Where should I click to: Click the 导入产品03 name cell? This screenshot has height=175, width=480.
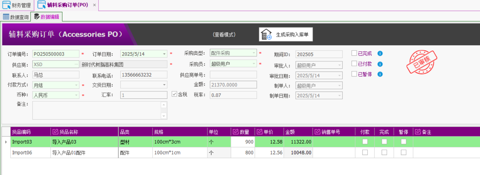point(84,142)
